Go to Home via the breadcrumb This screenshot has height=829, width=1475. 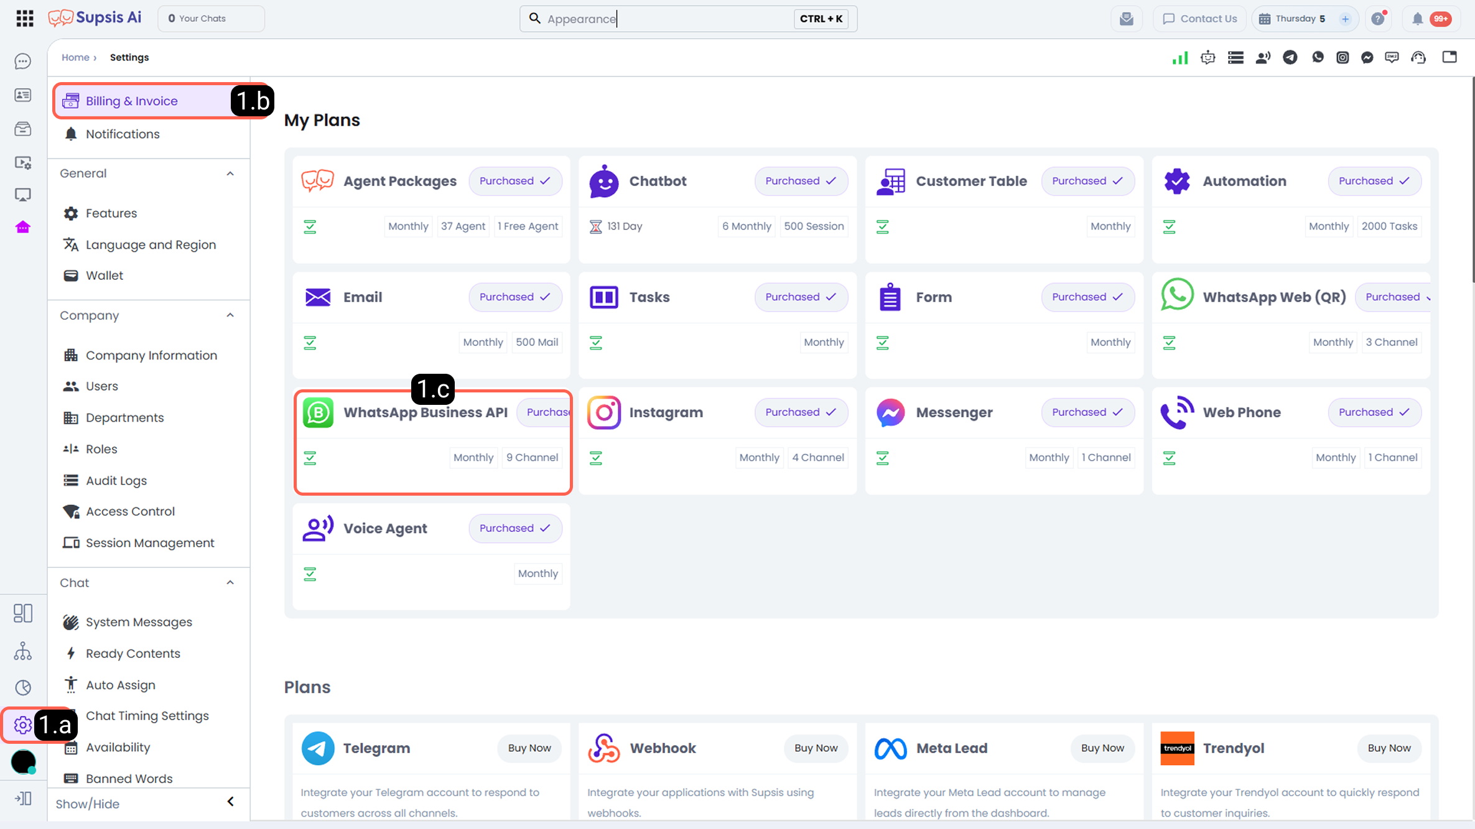coord(75,57)
